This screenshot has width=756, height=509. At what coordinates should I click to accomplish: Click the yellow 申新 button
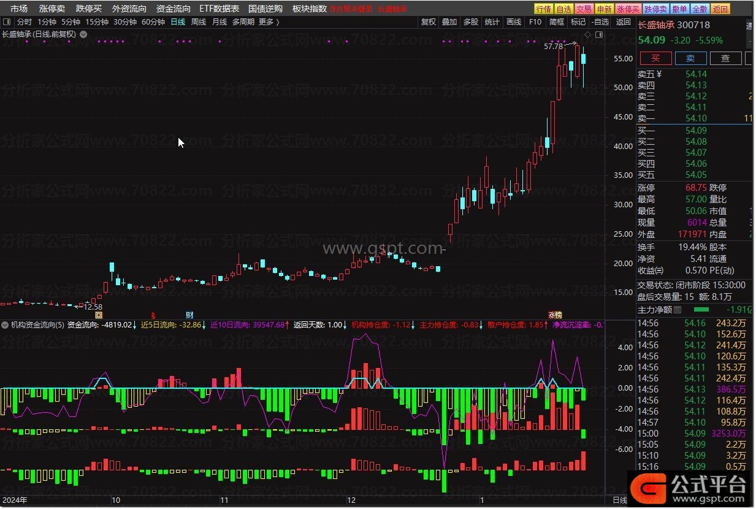coord(605,9)
